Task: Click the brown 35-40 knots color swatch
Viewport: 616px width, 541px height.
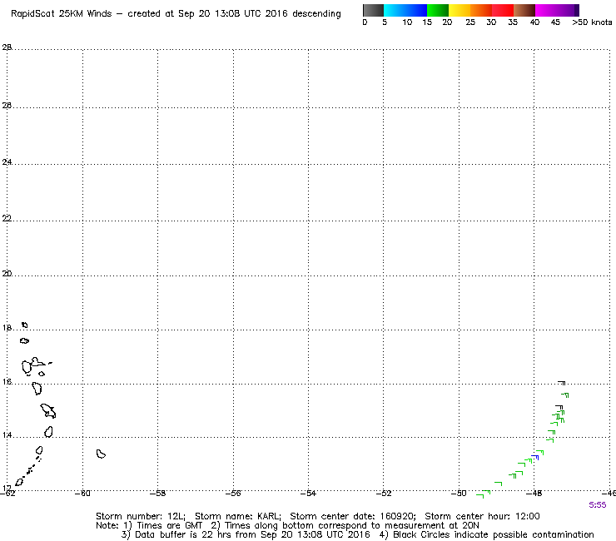Action: pos(524,10)
